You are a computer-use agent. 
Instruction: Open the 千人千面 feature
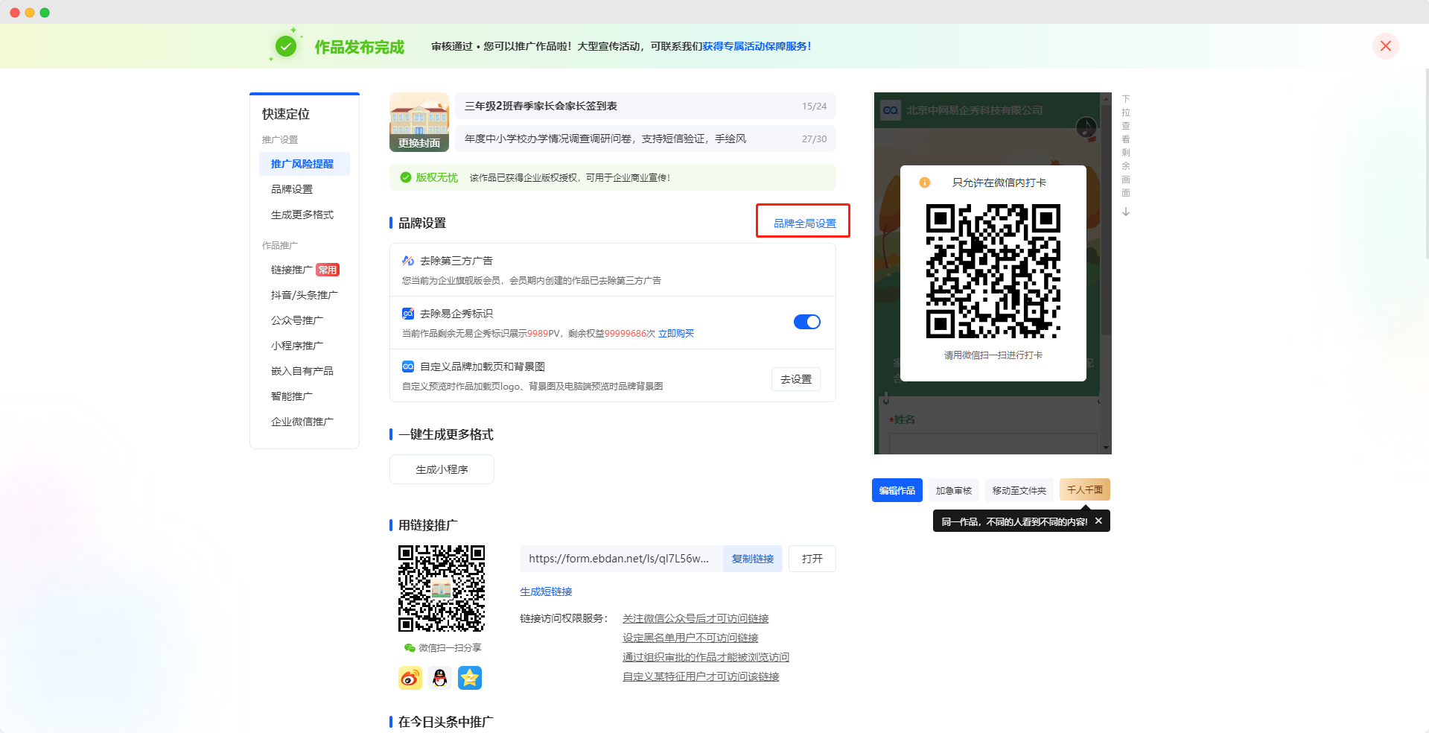[1084, 489]
